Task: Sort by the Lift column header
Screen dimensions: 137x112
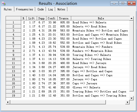Action: click(x=32, y=18)
